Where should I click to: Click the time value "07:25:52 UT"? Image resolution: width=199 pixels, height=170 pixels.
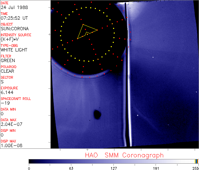point(14,18)
